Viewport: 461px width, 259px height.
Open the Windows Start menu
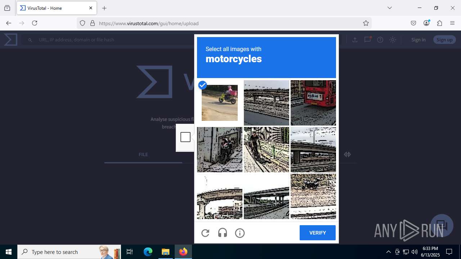tap(9, 252)
